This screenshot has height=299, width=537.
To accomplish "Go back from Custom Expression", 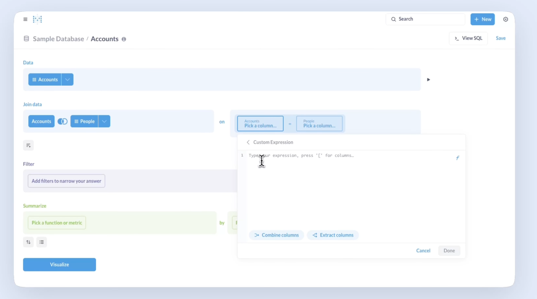I will [x=248, y=142].
